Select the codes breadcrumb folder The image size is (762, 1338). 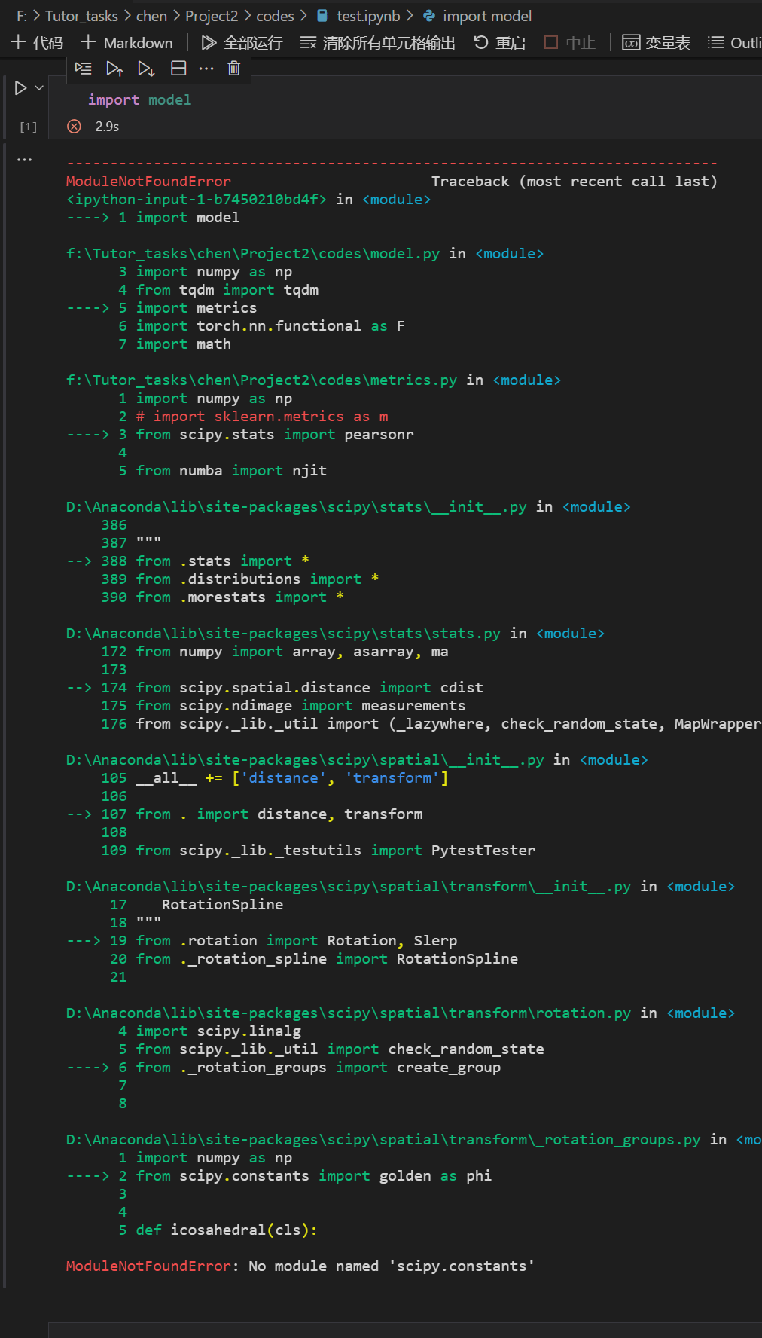tap(275, 16)
